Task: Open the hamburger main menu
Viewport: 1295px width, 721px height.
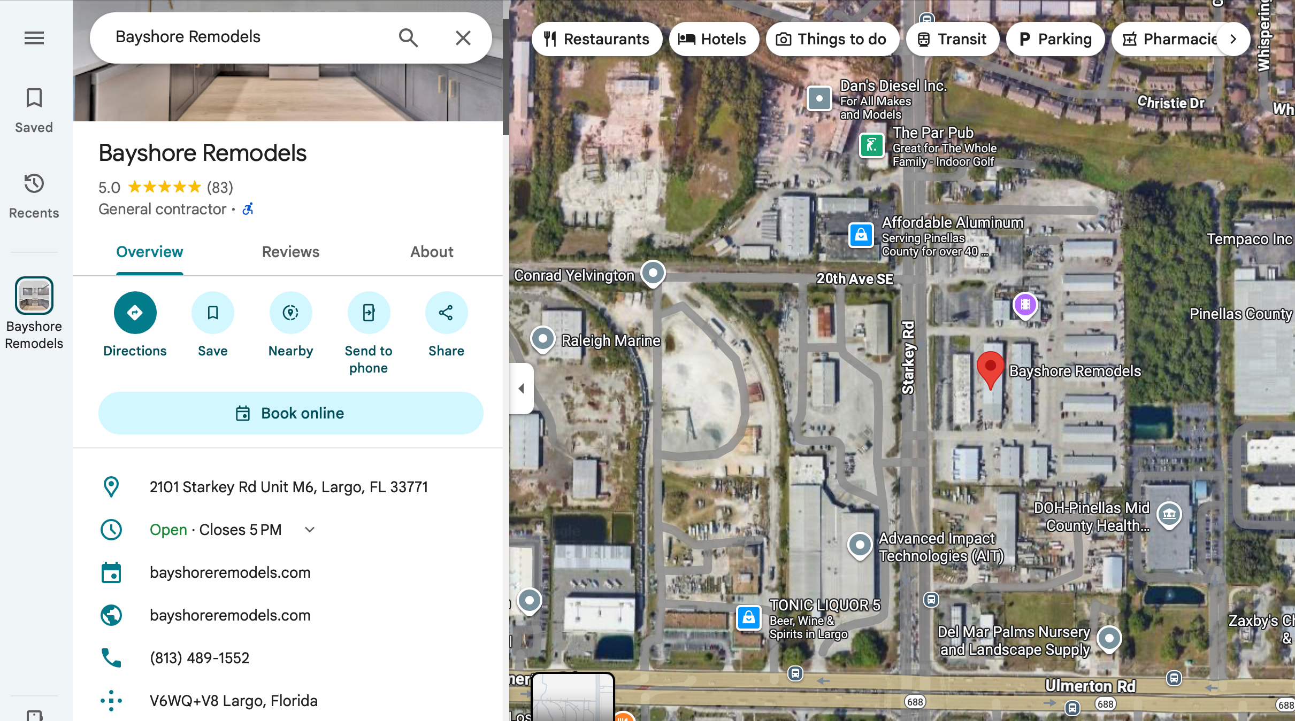Action: 34,38
